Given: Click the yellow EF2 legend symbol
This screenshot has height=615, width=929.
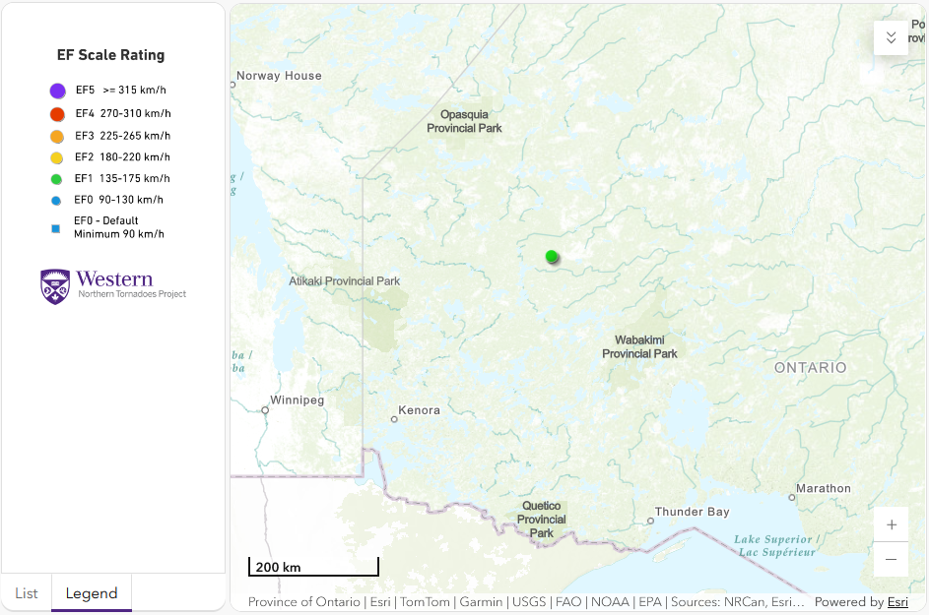Looking at the screenshot, I should [57, 157].
